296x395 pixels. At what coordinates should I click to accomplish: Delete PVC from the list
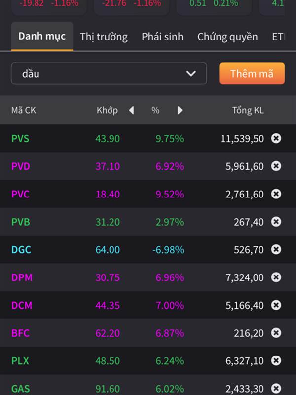pyautogui.click(x=276, y=194)
